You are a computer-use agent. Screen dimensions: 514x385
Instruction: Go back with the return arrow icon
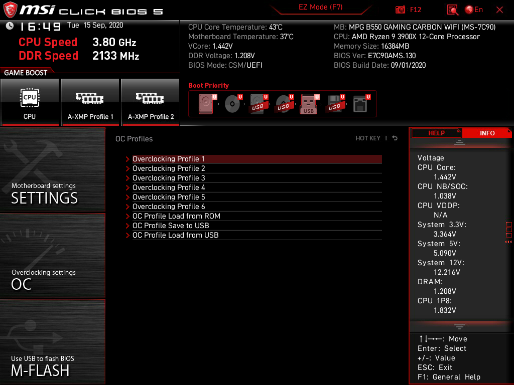395,138
